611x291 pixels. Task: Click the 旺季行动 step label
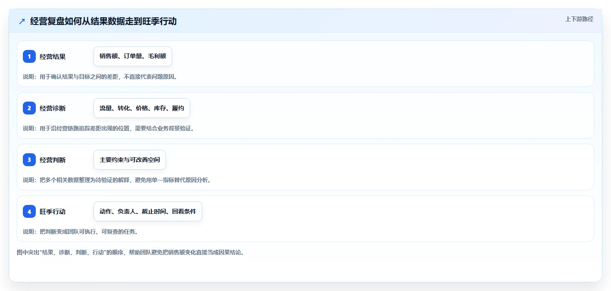point(53,211)
